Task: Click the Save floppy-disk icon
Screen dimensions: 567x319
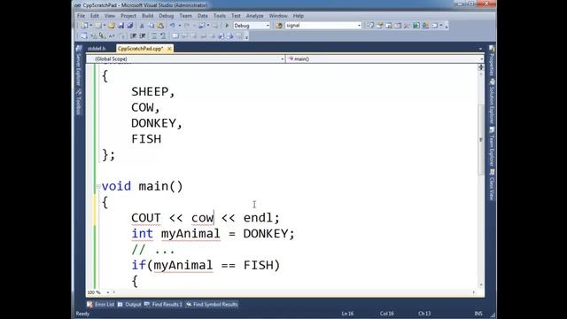Action: (x=121, y=26)
